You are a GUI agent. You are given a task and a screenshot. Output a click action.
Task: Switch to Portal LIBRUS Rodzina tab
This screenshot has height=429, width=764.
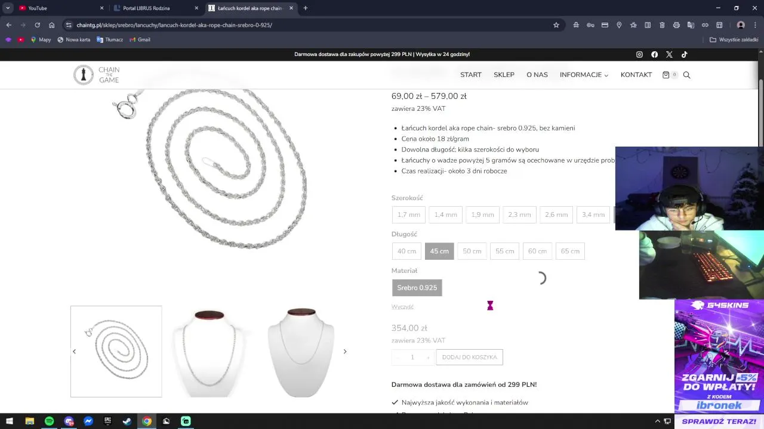click(x=156, y=8)
